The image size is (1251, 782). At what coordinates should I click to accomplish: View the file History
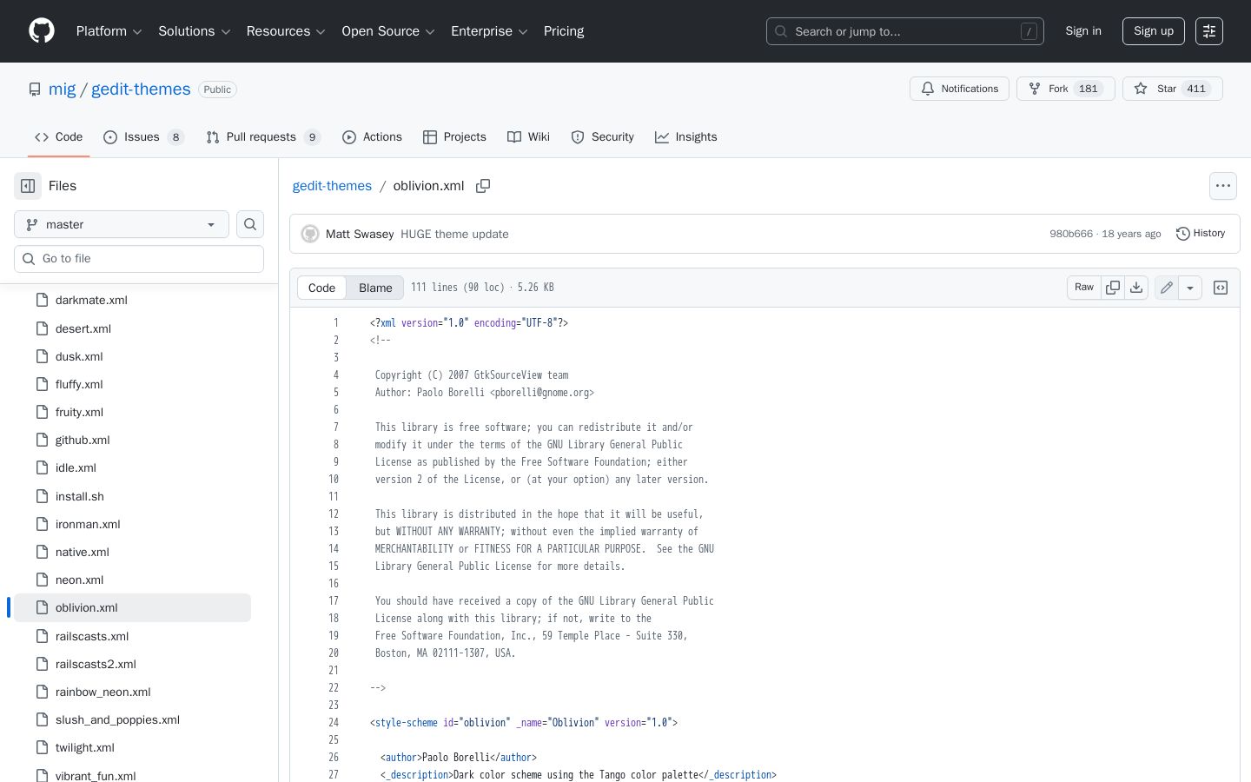coord(1201,234)
